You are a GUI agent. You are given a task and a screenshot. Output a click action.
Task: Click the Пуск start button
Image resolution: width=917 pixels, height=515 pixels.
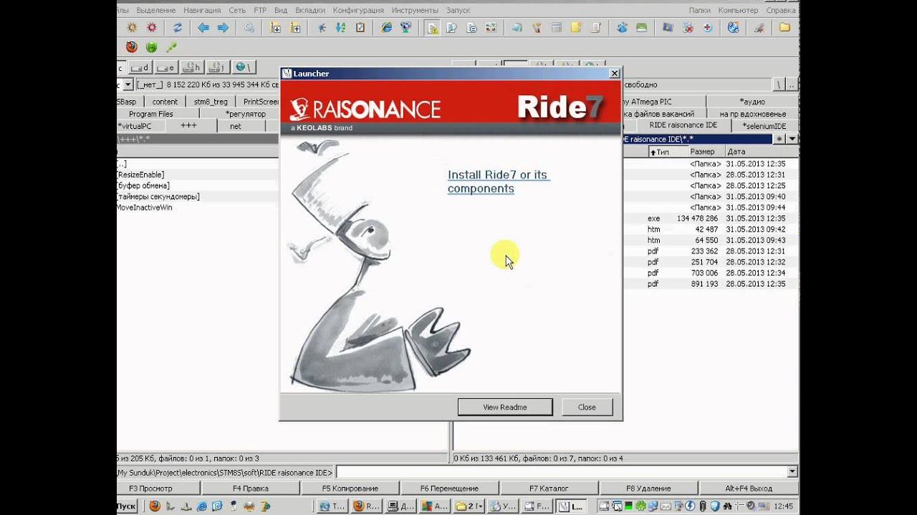(x=126, y=506)
